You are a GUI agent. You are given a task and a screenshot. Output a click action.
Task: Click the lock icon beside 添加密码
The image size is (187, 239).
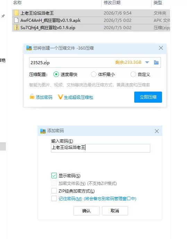coord(32,96)
